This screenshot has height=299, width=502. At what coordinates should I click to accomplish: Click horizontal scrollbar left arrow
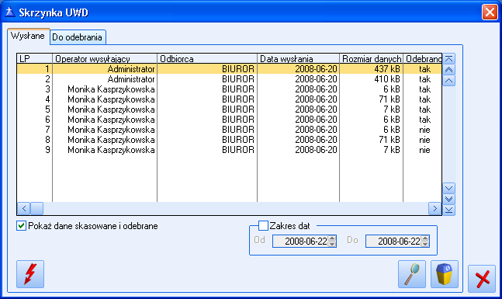24,209
